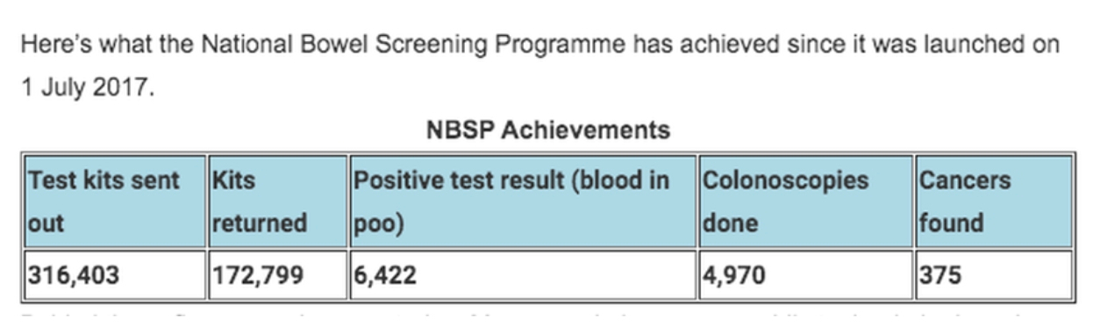This screenshot has height=325, width=1093.
Task: Select the 'Colonoscopies done' header cell
Action: point(805,201)
